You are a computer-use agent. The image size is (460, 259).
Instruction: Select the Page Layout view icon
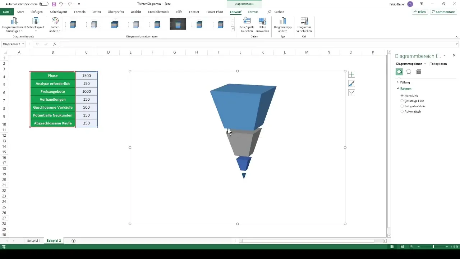(x=402, y=247)
